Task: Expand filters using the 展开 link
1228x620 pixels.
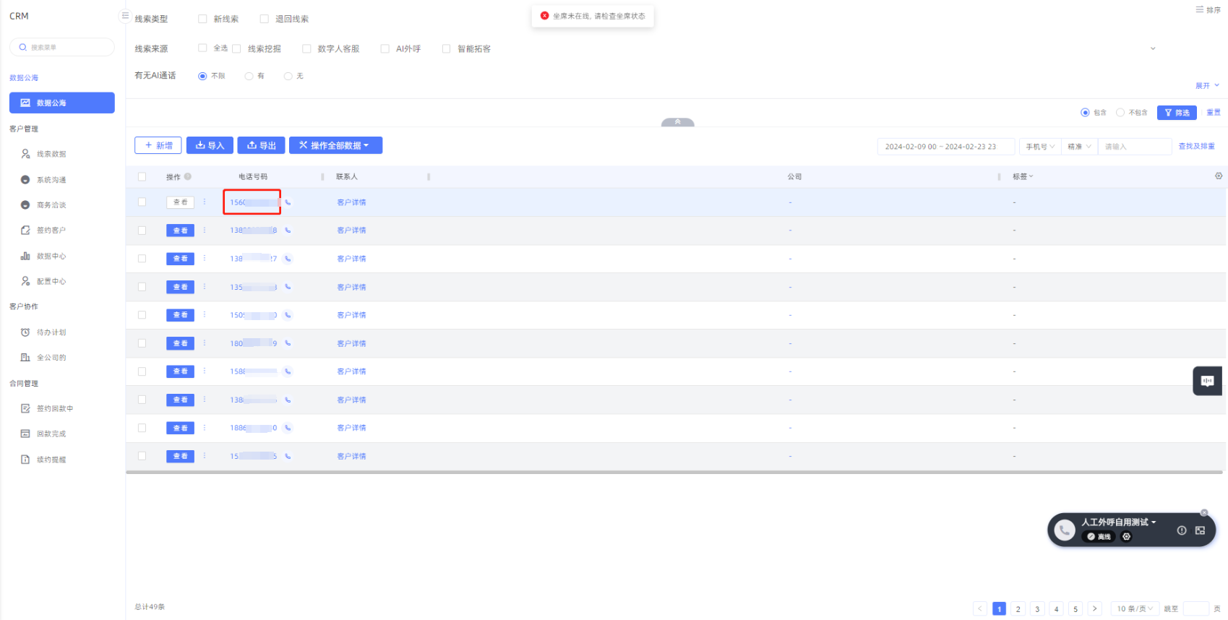Action: (1206, 85)
